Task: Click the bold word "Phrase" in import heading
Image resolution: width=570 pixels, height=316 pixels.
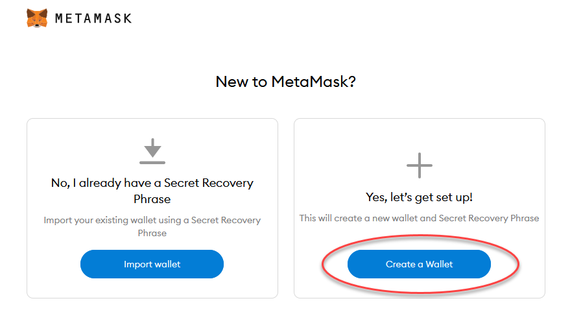Action: 152,199
